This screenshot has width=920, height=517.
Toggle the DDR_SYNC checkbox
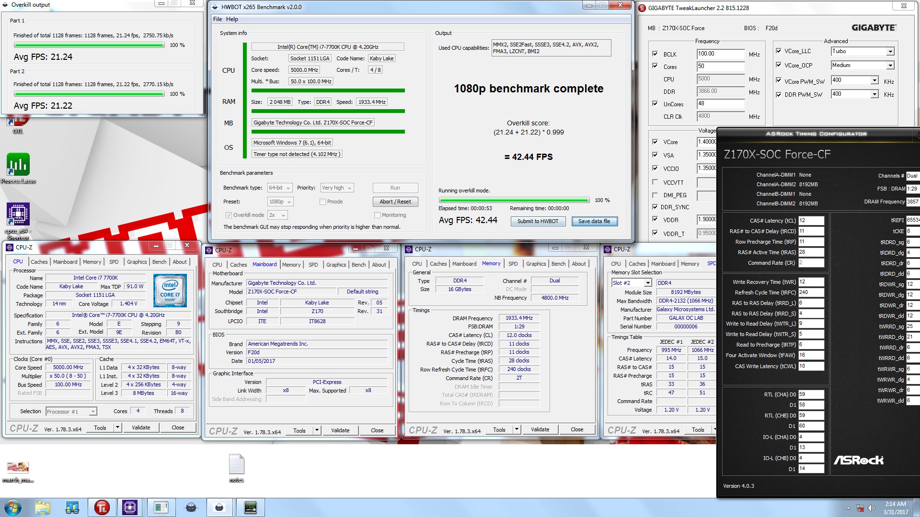pyautogui.click(x=655, y=207)
